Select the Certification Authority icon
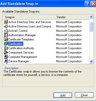 (x=6, y=48)
